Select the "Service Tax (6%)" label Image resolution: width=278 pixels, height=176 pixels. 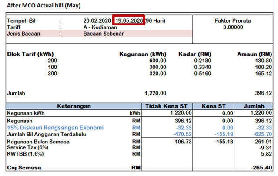pyautogui.click(x=28, y=147)
